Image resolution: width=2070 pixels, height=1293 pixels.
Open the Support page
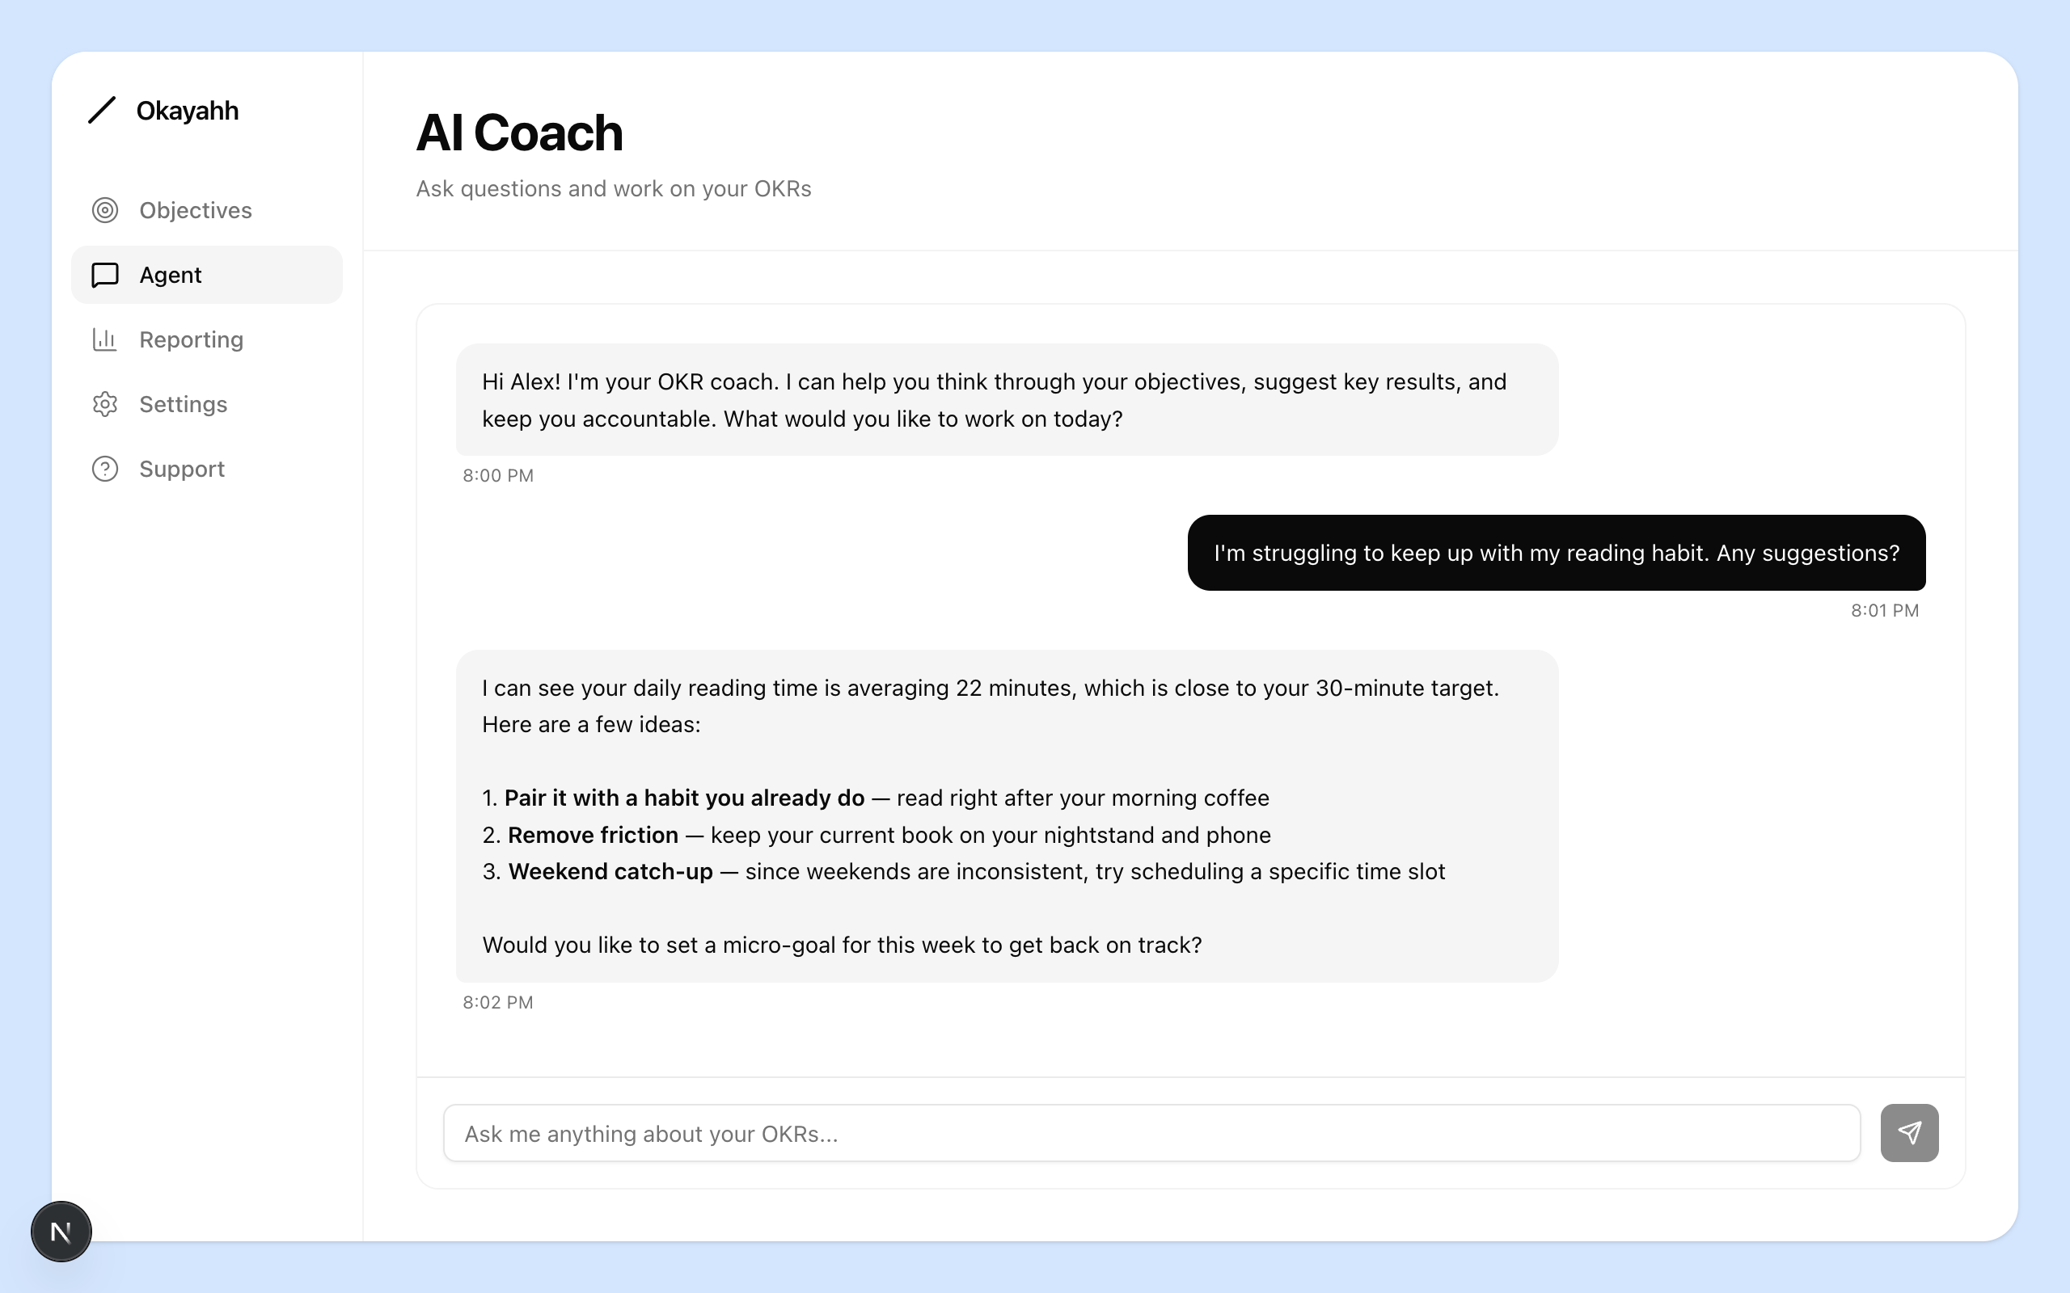pyautogui.click(x=182, y=469)
